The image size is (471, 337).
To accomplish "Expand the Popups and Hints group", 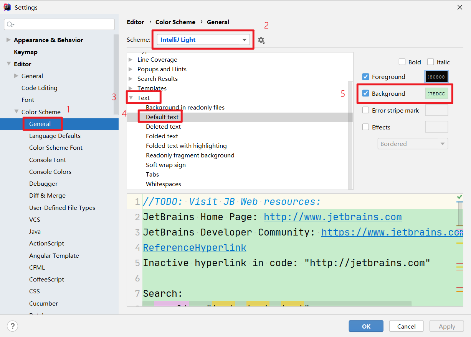I will click(131, 69).
